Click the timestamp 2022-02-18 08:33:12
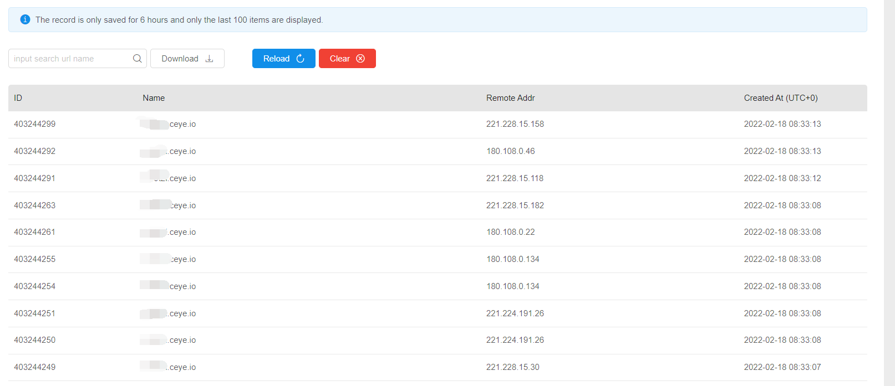The width and height of the screenshot is (895, 386). tap(782, 178)
